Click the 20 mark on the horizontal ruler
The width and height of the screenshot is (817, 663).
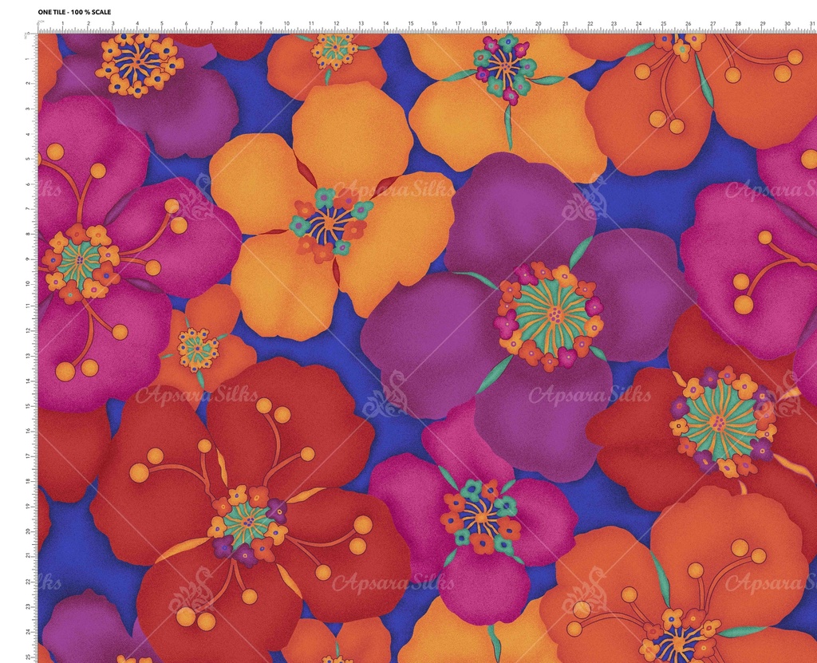point(539,23)
